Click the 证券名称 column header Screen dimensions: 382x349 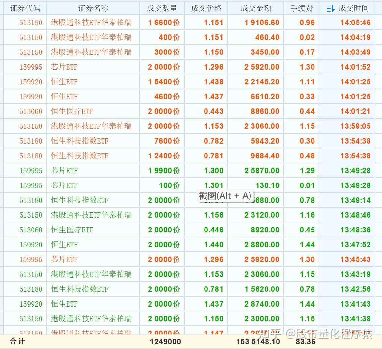[x=93, y=8]
